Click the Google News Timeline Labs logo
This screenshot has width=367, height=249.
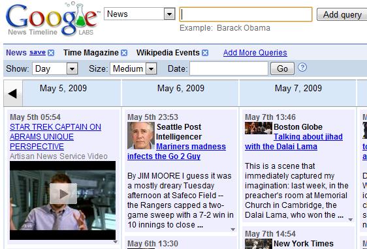pyautogui.click(x=53, y=19)
